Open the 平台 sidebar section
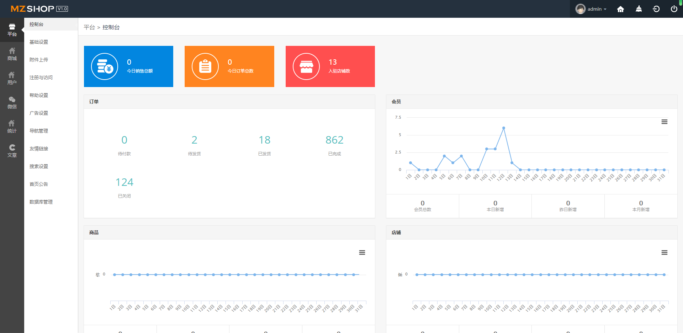The image size is (683, 333). pos(12,30)
